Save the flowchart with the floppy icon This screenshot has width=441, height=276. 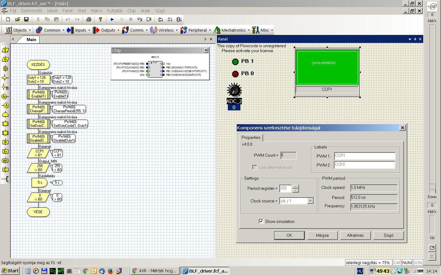[x=26, y=20]
